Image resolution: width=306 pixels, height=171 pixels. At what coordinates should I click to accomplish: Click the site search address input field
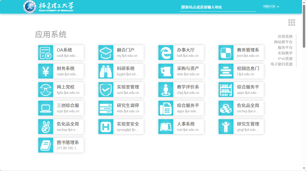[x=218, y=7]
